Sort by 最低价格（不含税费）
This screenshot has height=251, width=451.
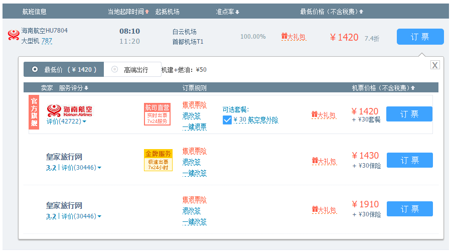pyautogui.click(x=331, y=12)
